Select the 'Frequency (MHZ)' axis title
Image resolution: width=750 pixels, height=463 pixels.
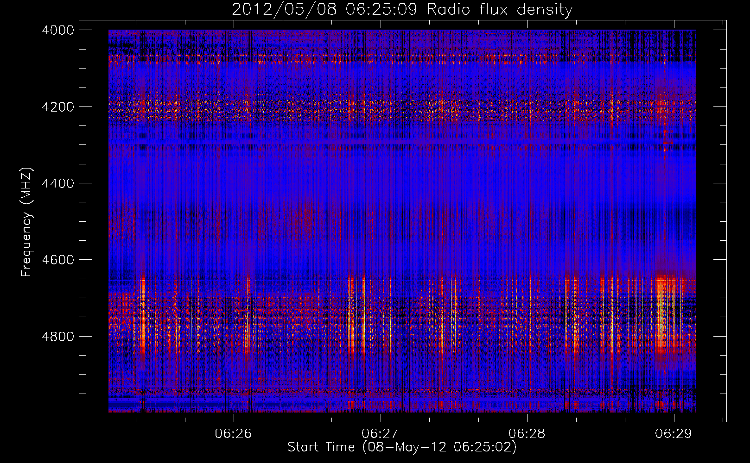27,222
